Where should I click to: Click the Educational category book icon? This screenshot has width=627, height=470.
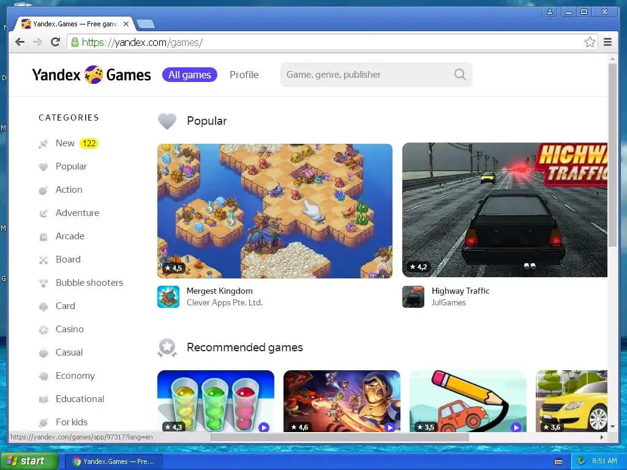[43, 399]
